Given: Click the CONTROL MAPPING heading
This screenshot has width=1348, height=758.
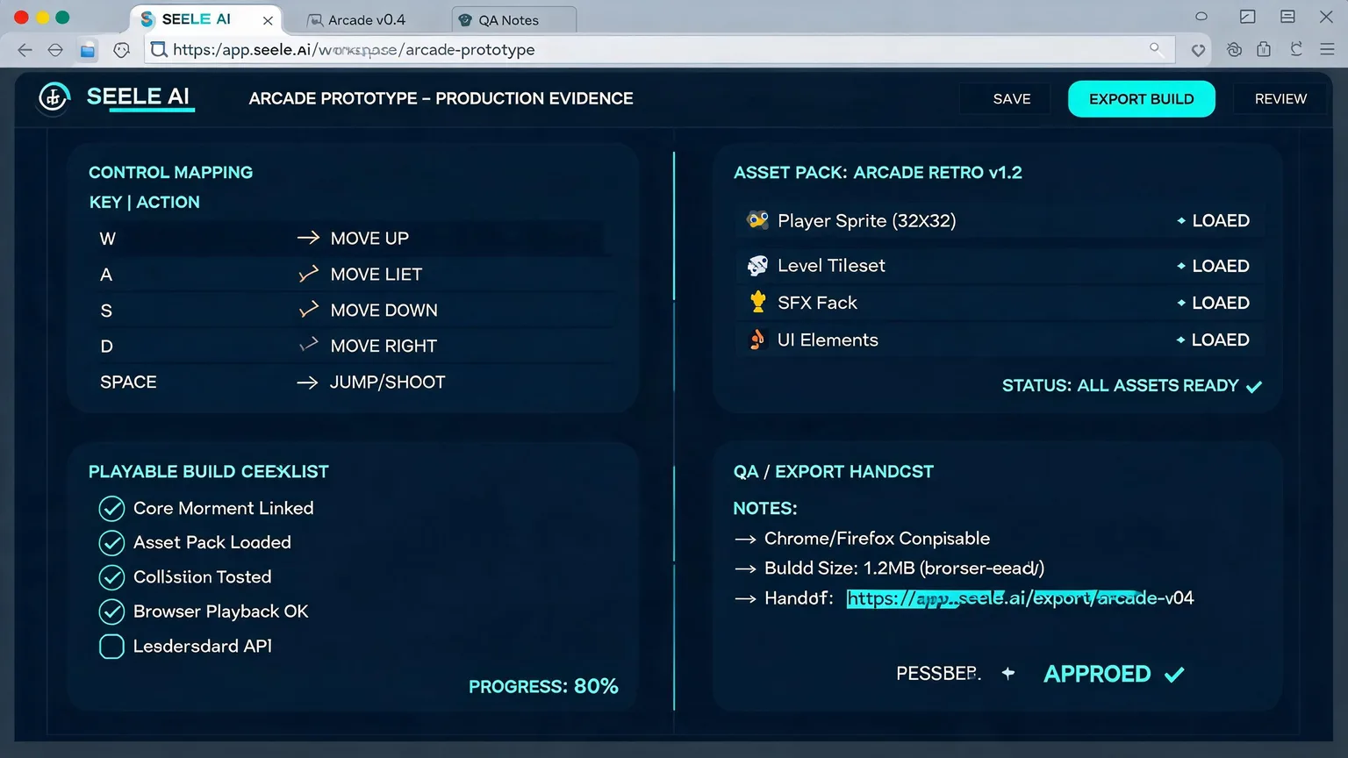Looking at the screenshot, I should (x=171, y=173).
